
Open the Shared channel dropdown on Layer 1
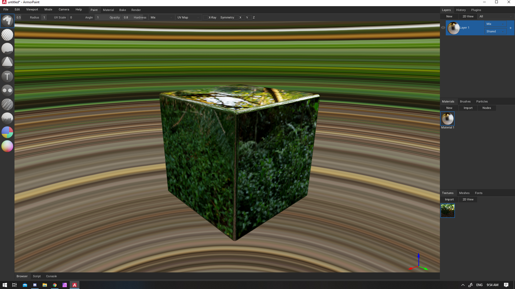tap(495, 31)
